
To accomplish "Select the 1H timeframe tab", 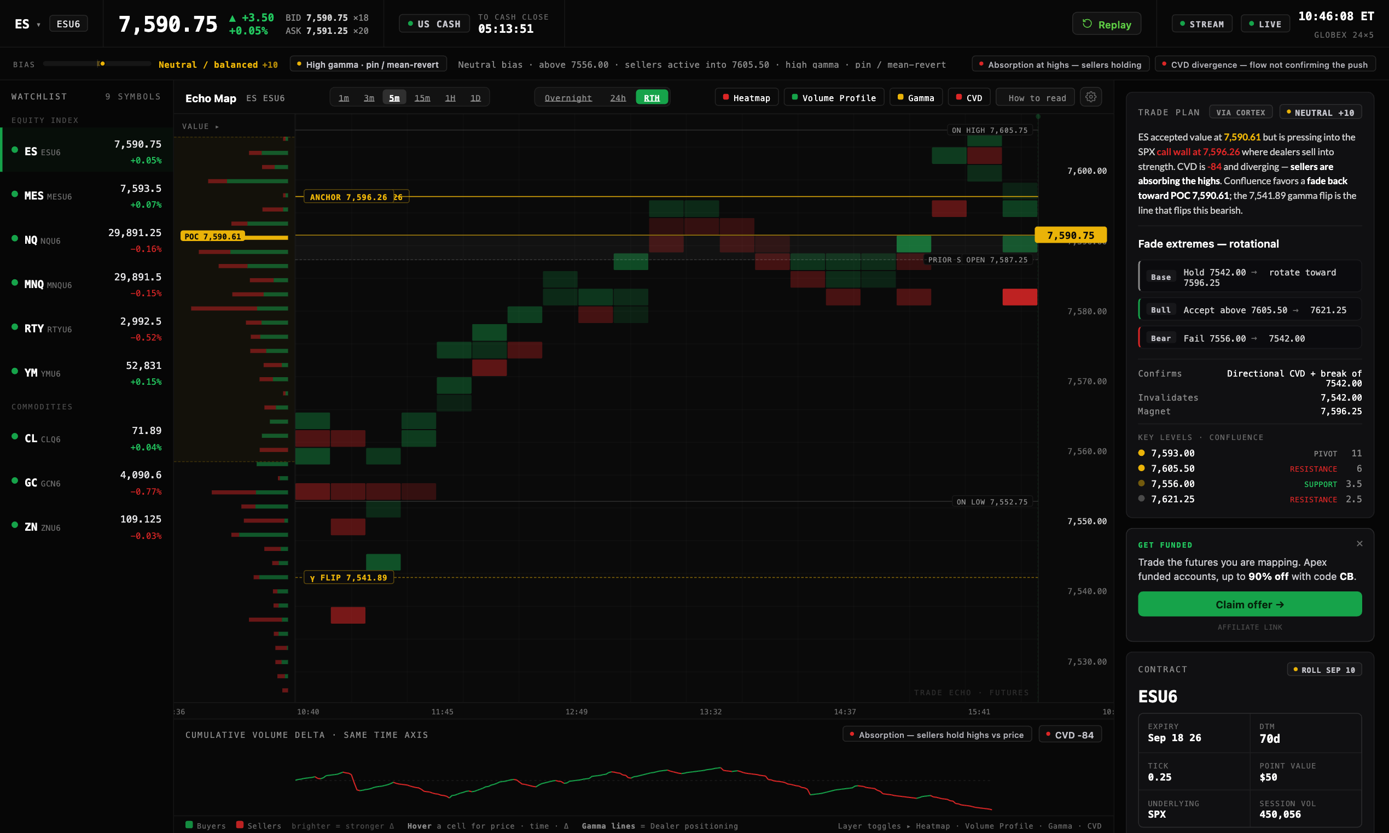I will tap(450, 98).
